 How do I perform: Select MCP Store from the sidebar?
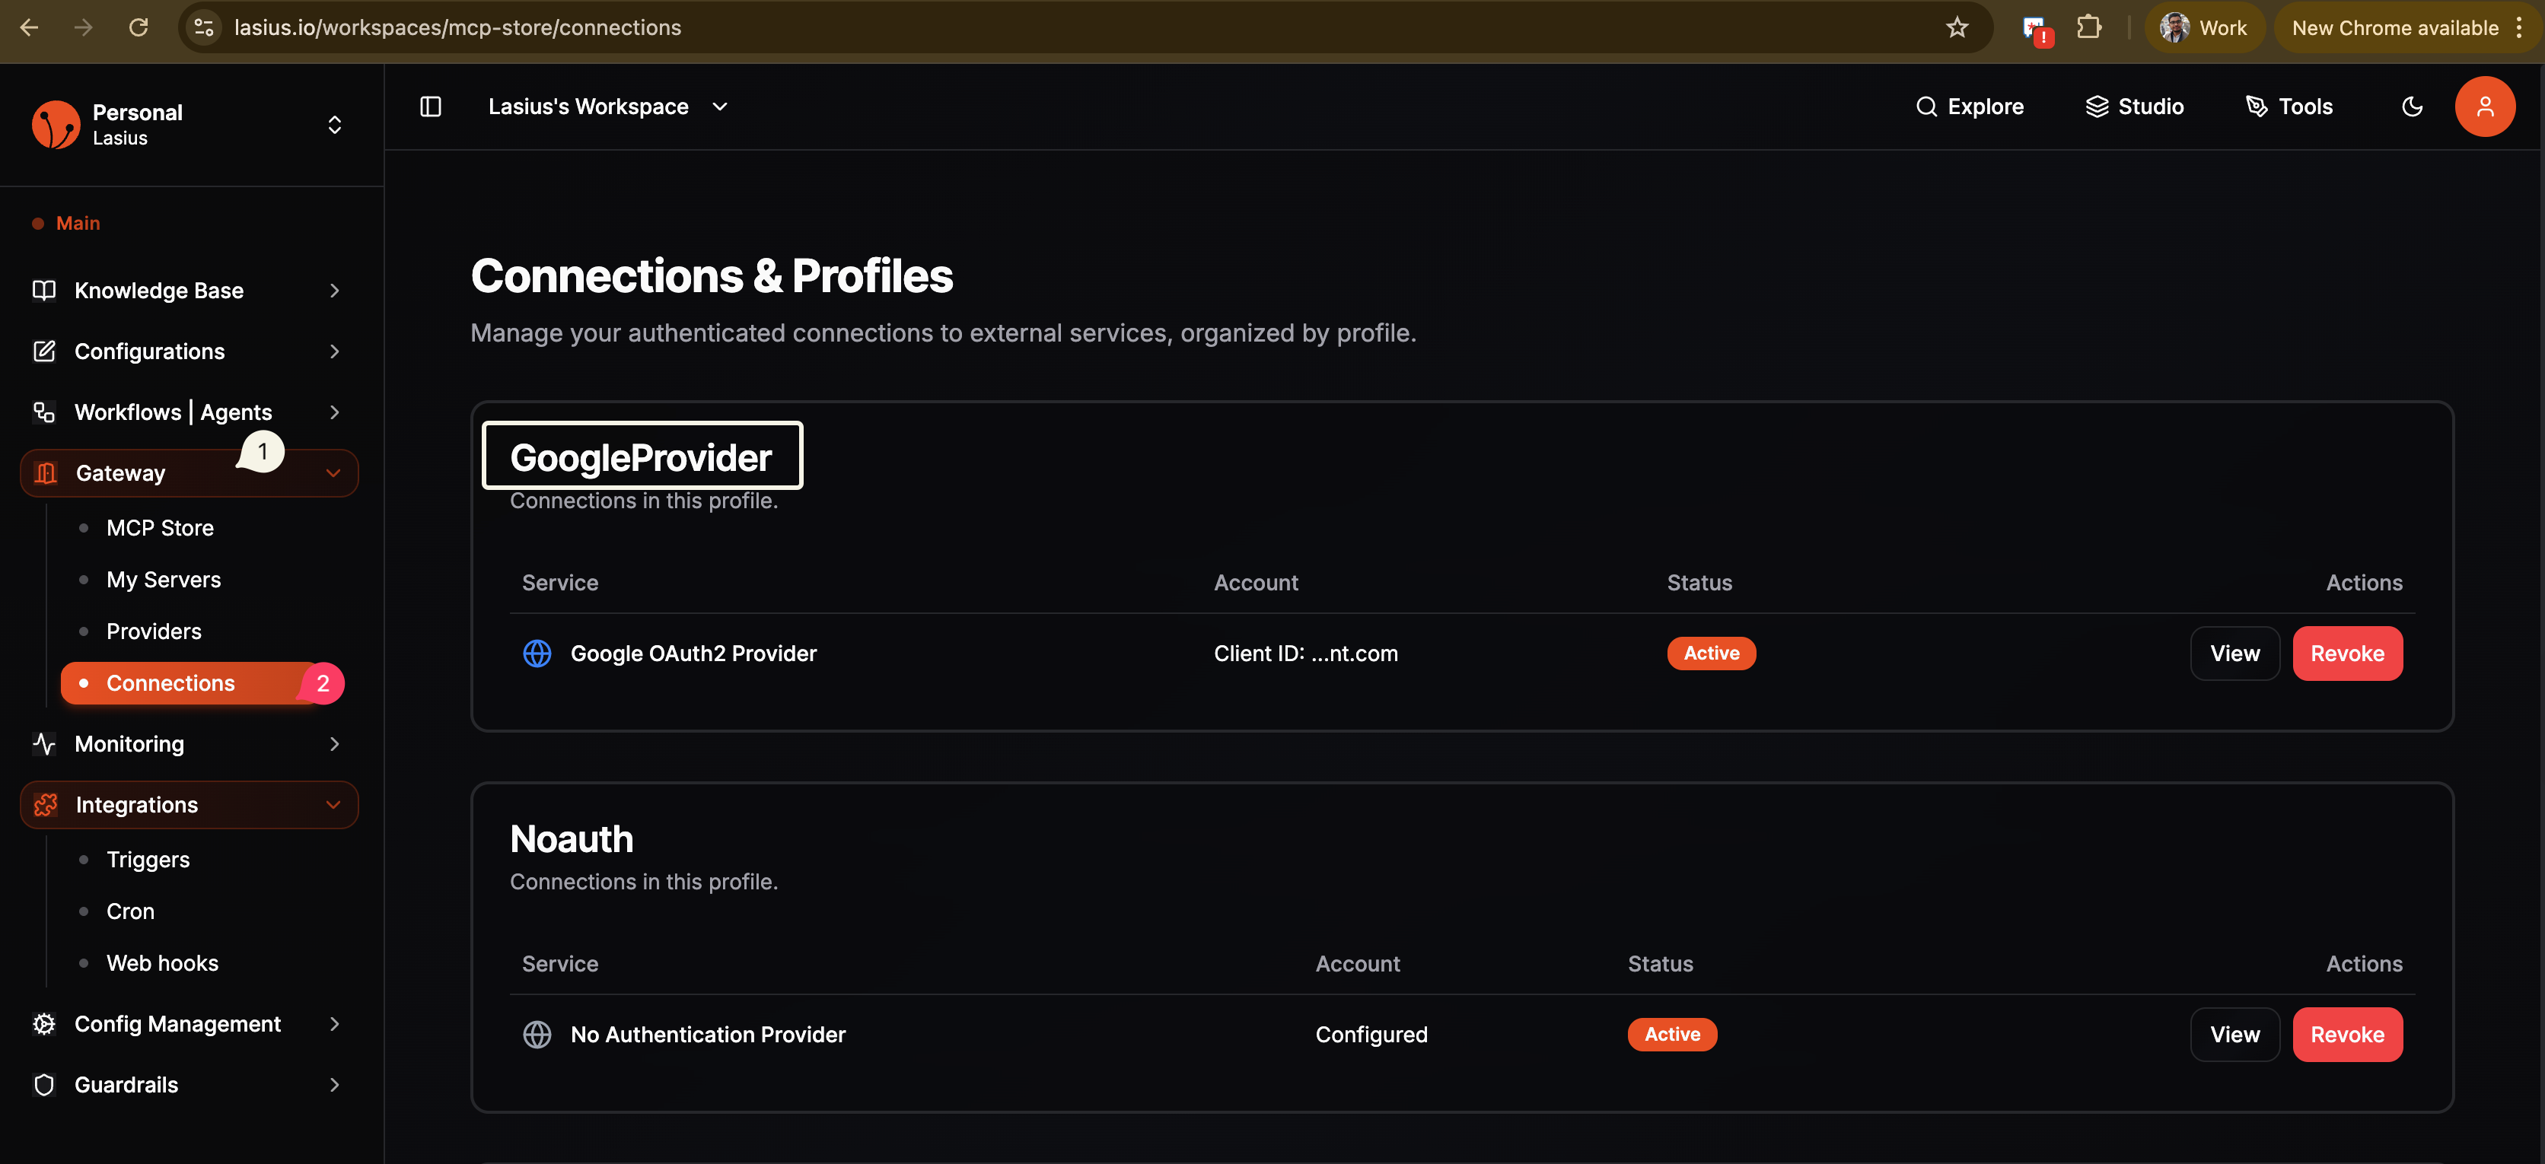[x=159, y=527]
